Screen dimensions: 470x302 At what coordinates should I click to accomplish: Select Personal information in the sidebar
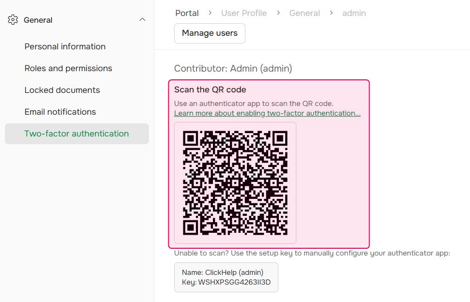click(65, 46)
